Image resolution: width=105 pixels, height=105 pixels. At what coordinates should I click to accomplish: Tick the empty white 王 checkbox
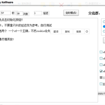tap(101, 84)
